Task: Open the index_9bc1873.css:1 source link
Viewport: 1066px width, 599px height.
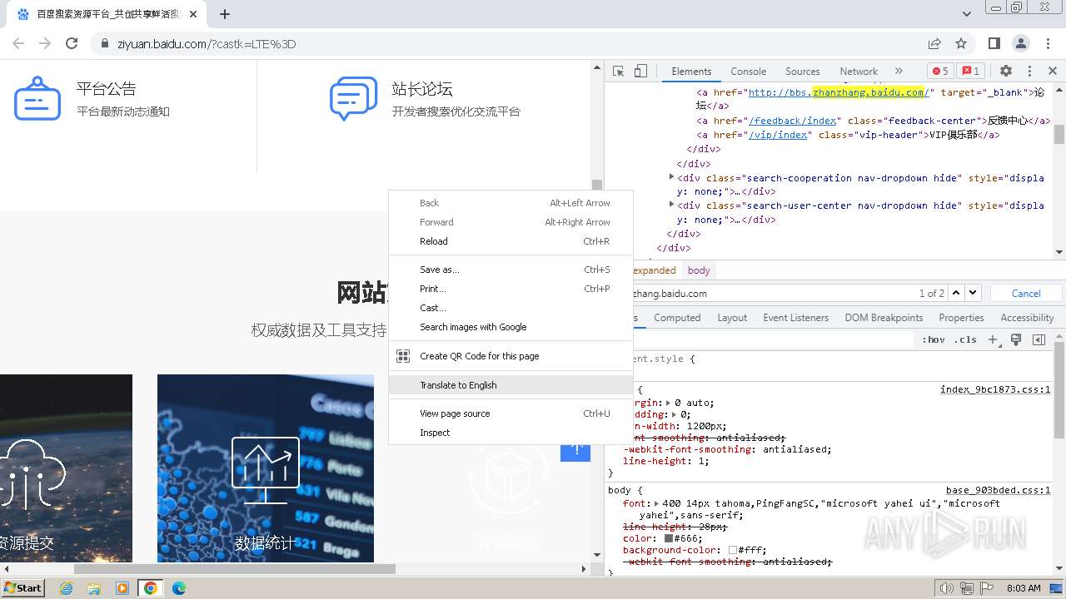Action: (995, 389)
